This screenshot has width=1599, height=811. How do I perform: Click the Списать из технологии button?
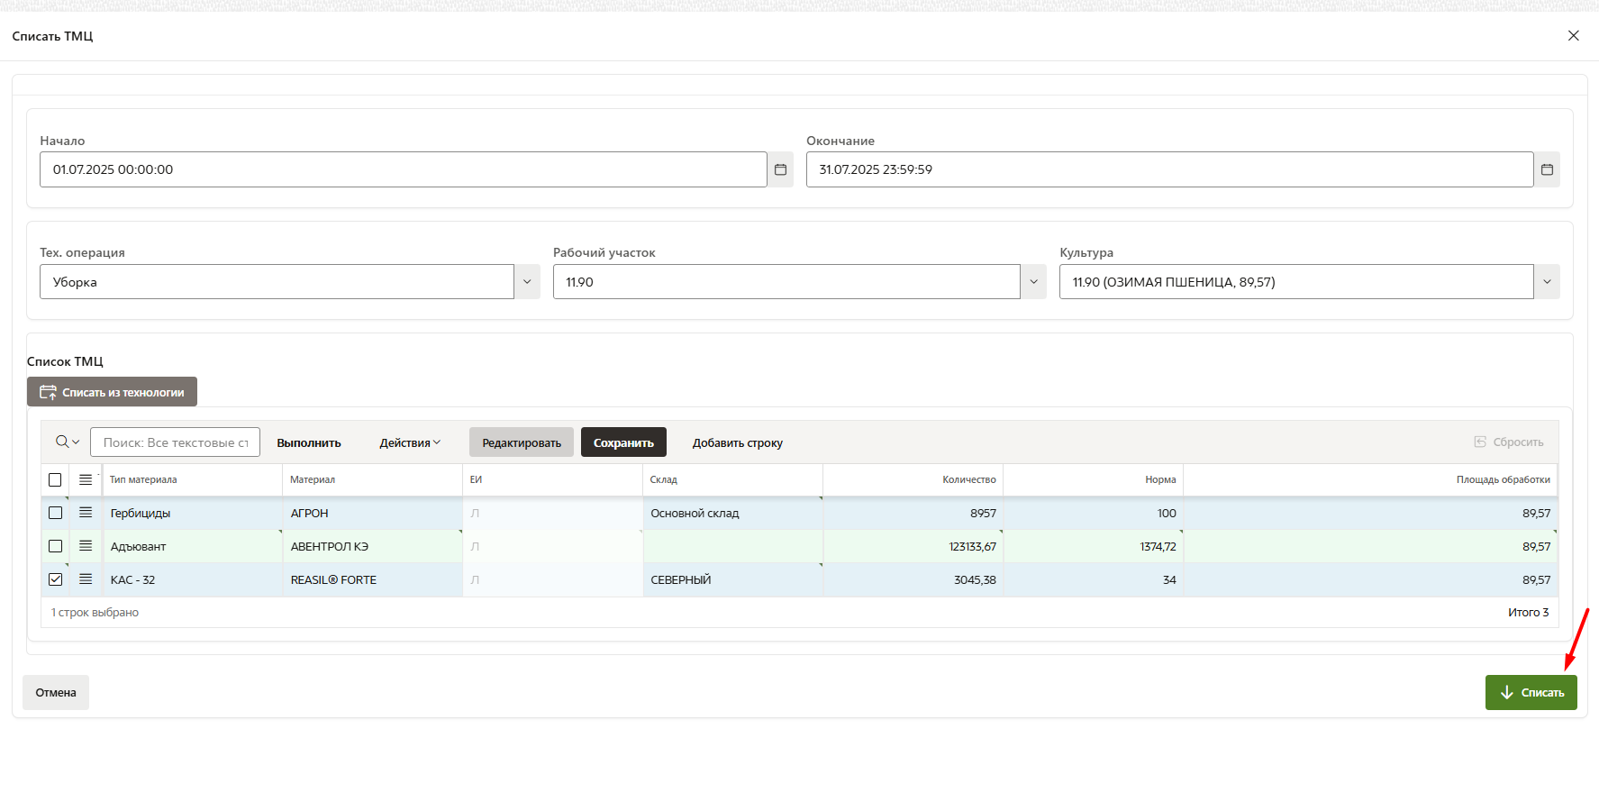113,392
